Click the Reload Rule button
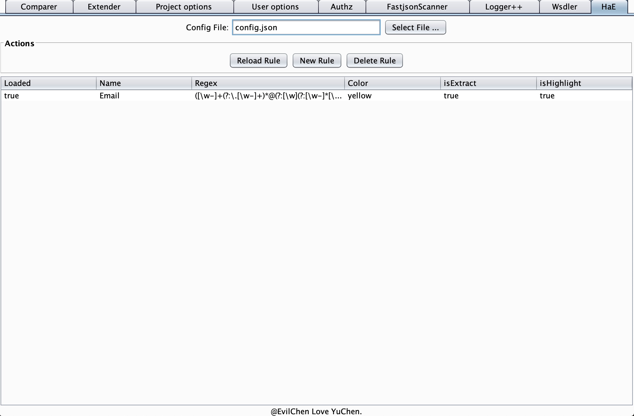This screenshot has height=416, width=634. point(258,61)
